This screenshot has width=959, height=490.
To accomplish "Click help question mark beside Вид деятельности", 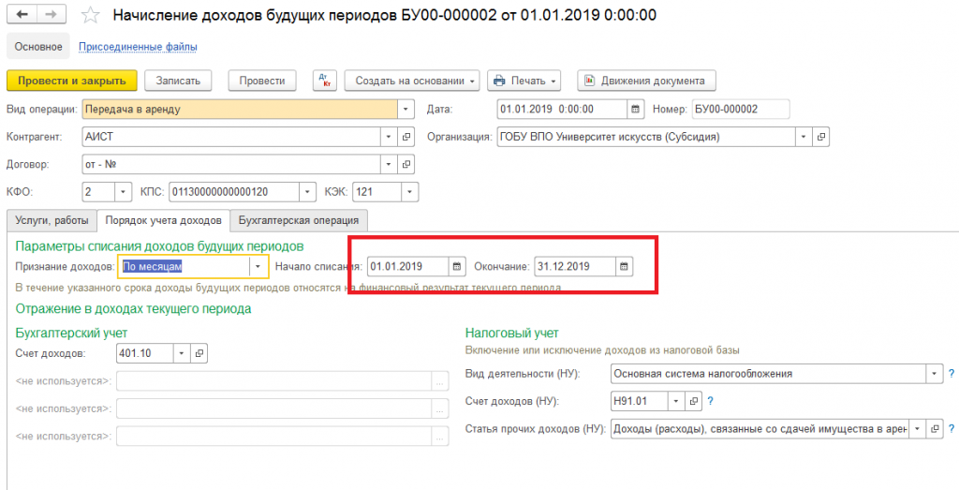I will (951, 374).
